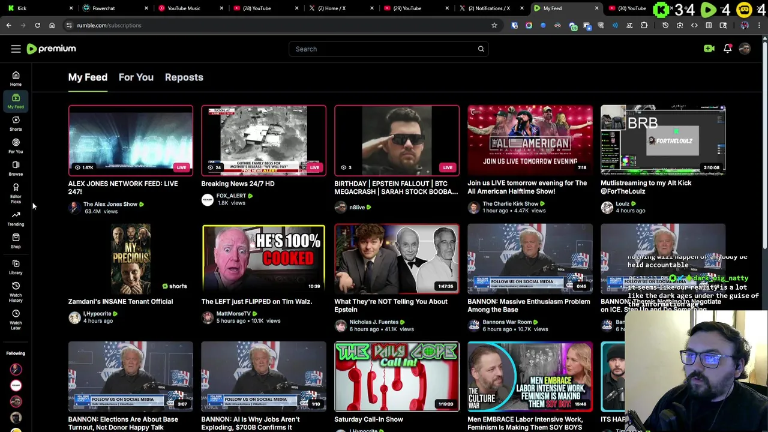Open Watch Later in sidebar

pyautogui.click(x=16, y=319)
